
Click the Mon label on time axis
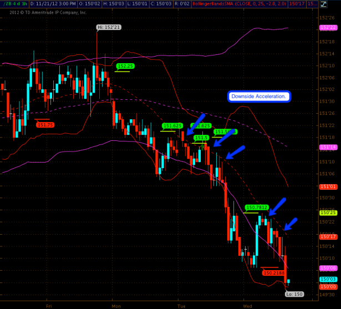tap(116, 305)
